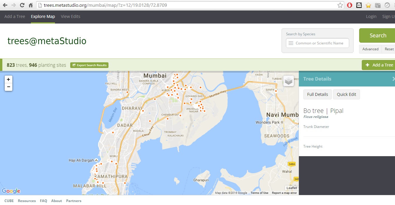This screenshot has height=205, width=395.
Task: Click the "Tree Details" panel title
Action: point(317,79)
